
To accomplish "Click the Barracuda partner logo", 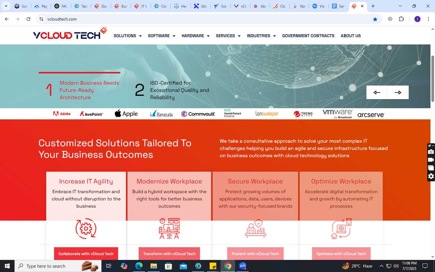I will coord(162,114).
